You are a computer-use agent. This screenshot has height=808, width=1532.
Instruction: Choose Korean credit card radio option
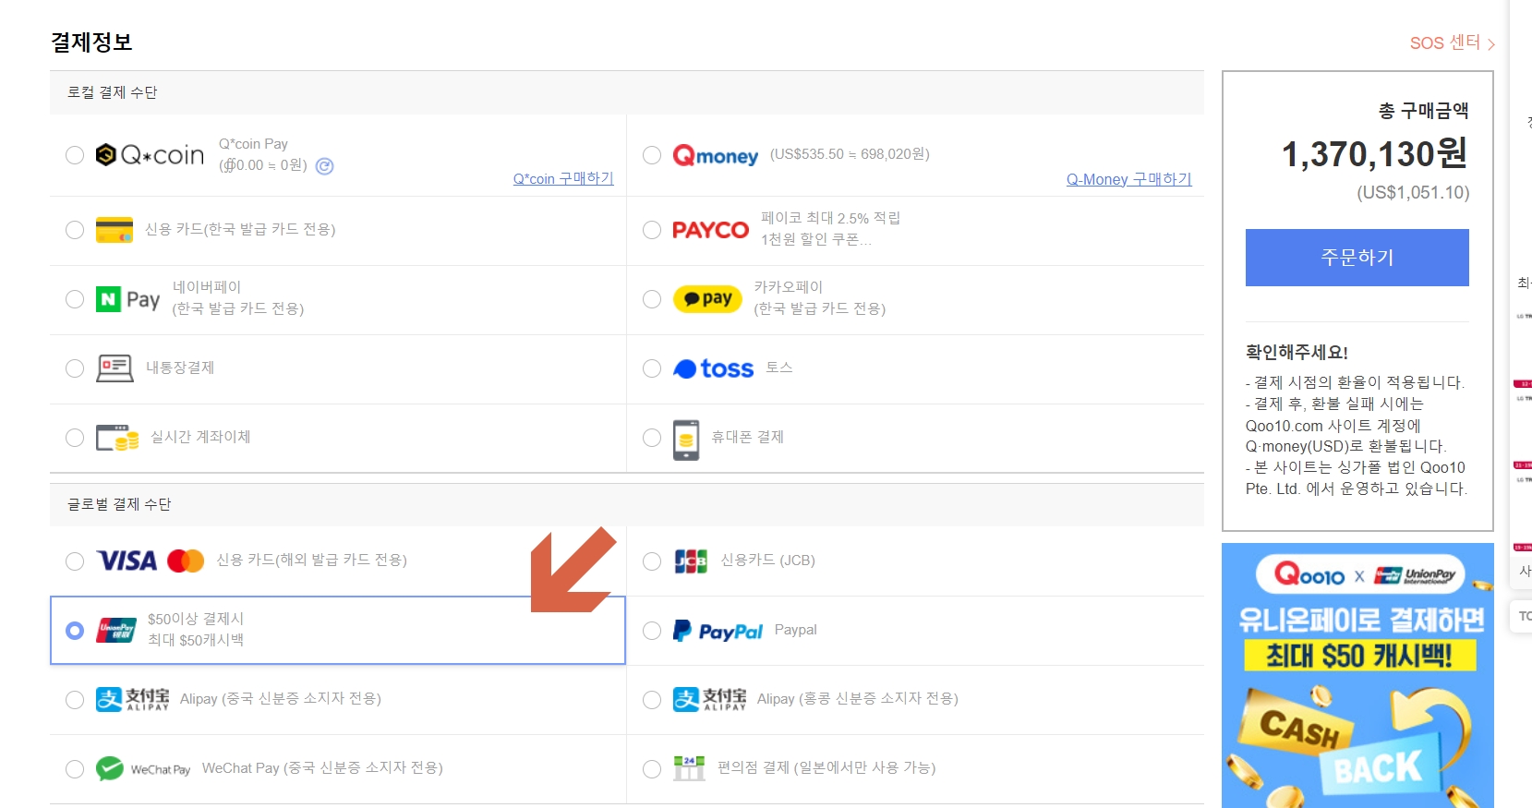(x=75, y=230)
